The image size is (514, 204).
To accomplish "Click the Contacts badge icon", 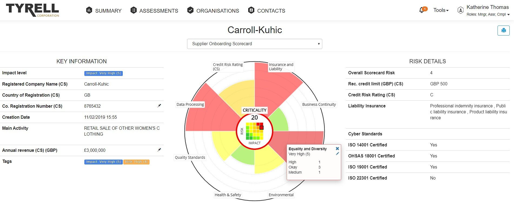I will click(251, 10).
